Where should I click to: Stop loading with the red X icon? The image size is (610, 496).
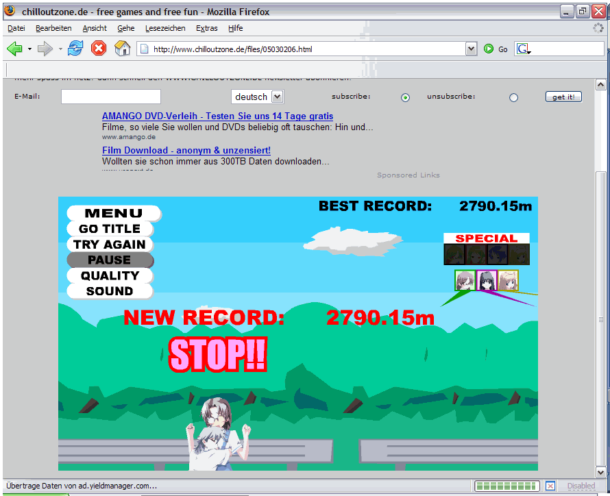pos(99,49)
